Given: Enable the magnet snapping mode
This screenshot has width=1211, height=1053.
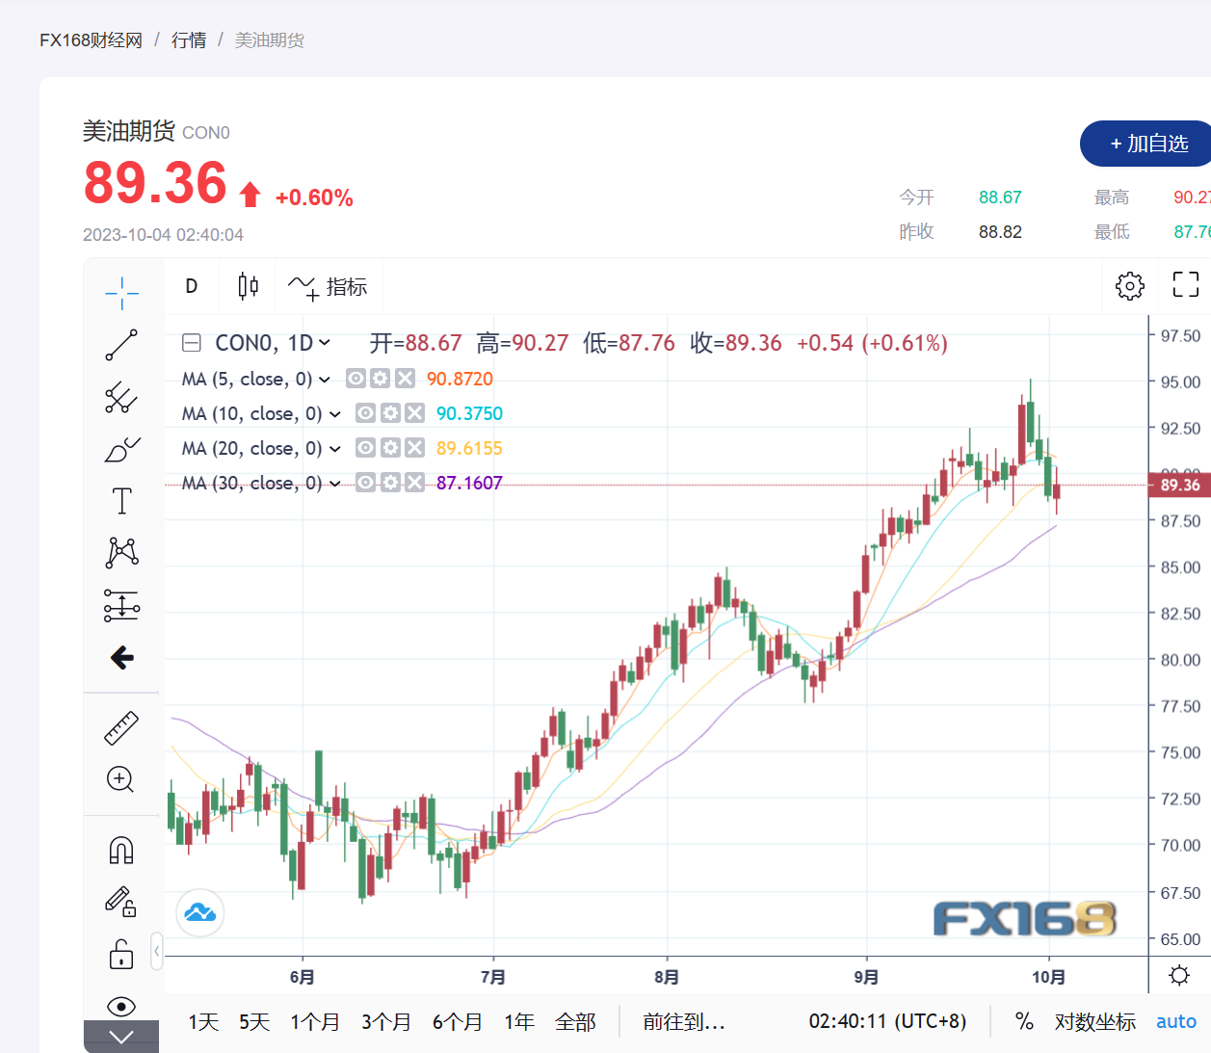Looking at the screenshot, I should (x=121, y=851).
